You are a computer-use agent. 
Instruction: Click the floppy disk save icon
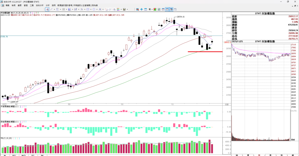point(124,9)
